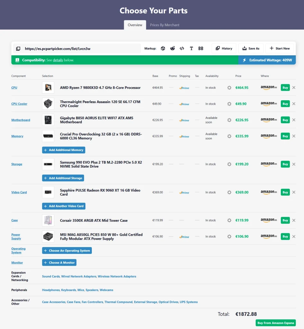The width and height of the screenshot is (304, 329).
Task: Open Thermal Compound accessories link
Action: [118, 302]
